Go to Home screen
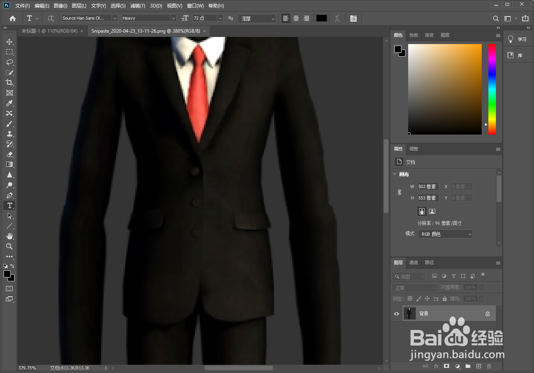 (x=13, y=18)
